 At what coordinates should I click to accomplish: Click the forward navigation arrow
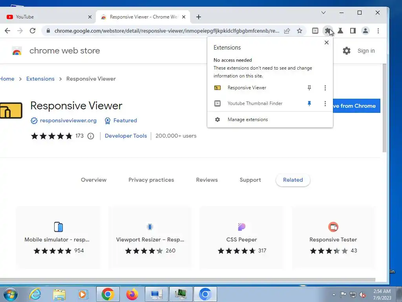pos(20,31)
